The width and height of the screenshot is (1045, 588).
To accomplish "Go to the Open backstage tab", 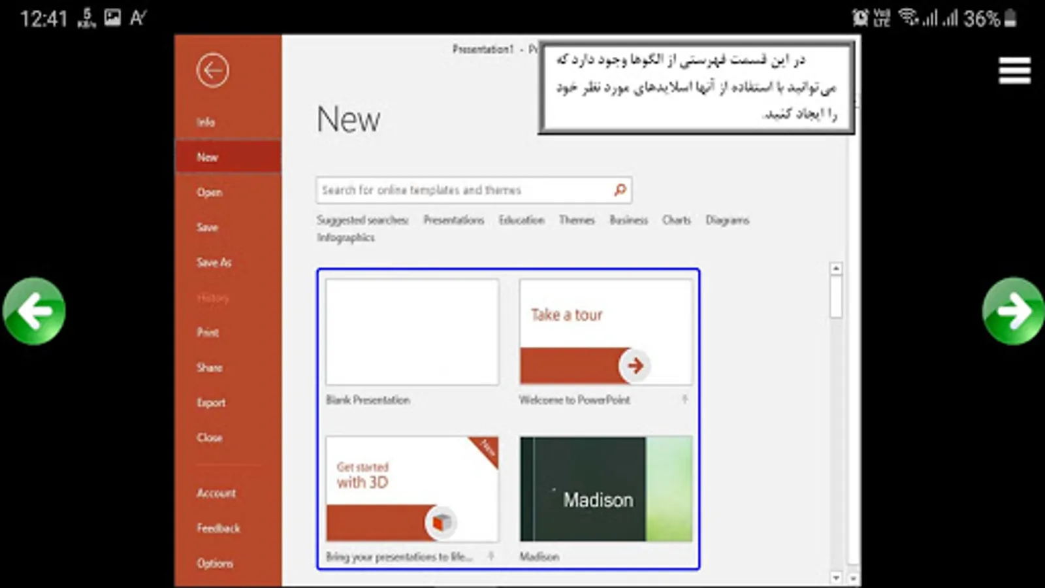I will click(x=209, y=192).
